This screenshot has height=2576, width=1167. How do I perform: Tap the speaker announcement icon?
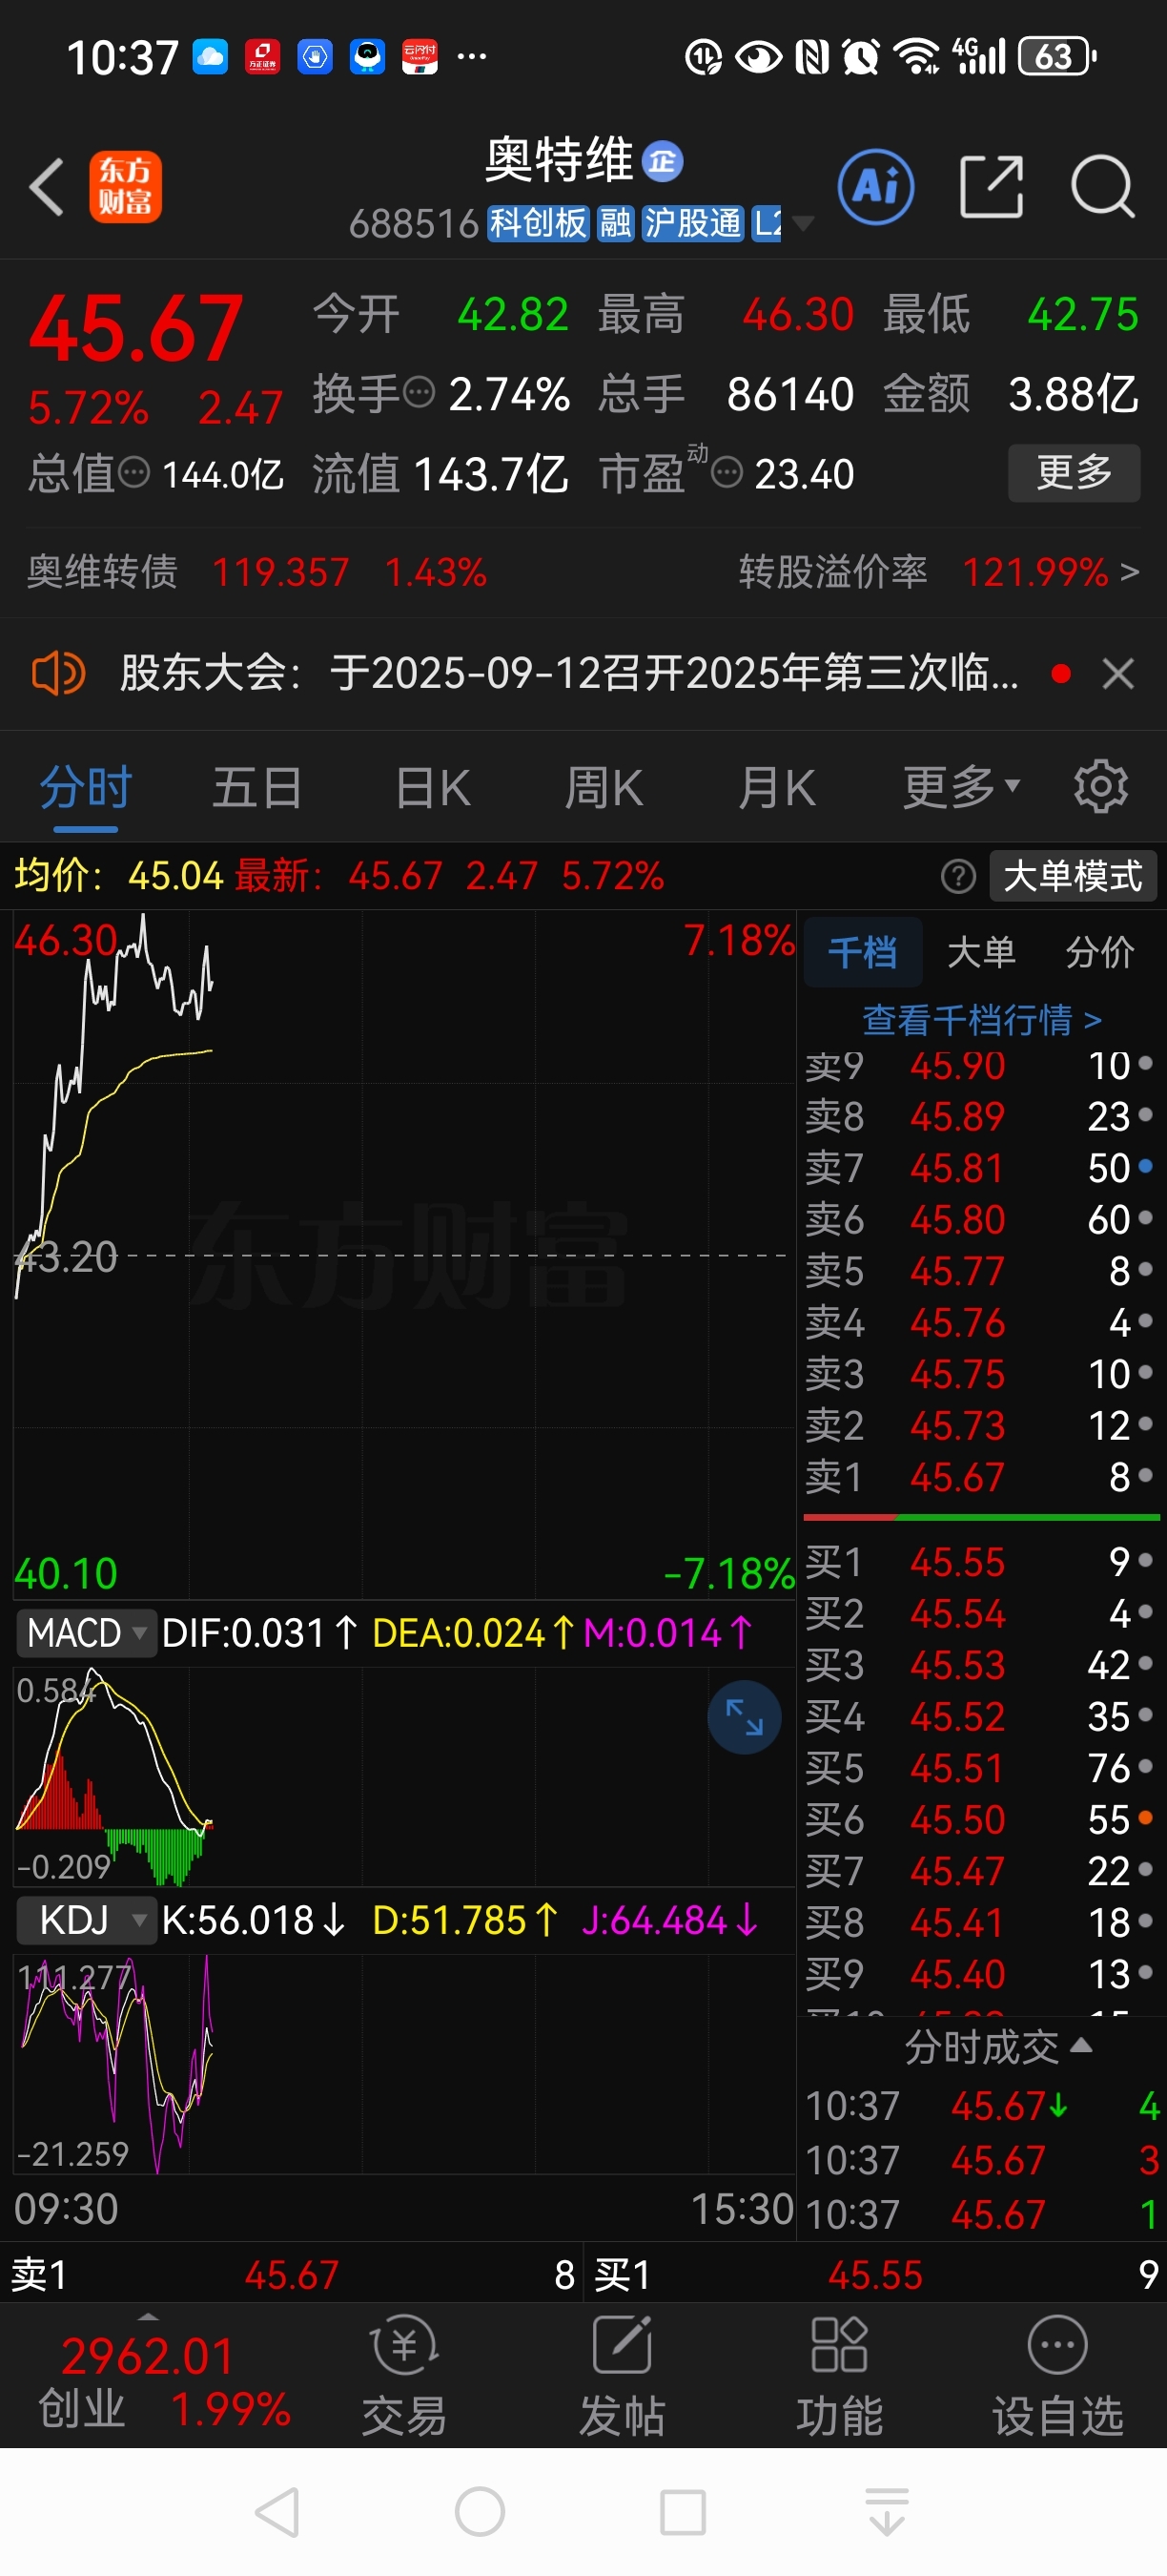pyautogui.click(x=58, y=673)
